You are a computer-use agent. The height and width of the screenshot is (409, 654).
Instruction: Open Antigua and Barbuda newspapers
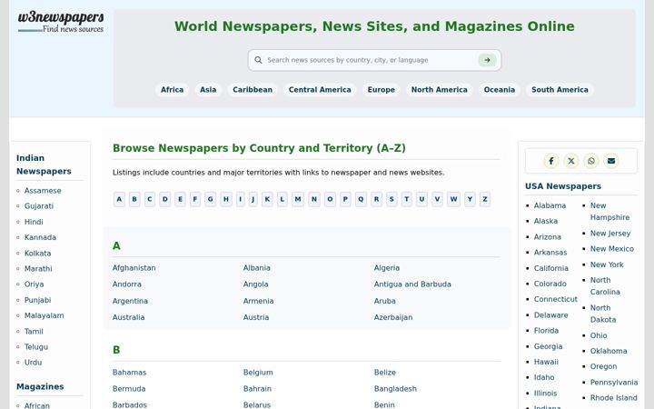[x=412, y=284]
